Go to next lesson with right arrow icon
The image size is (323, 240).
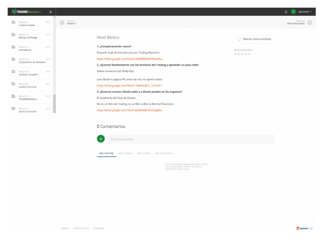310,23
